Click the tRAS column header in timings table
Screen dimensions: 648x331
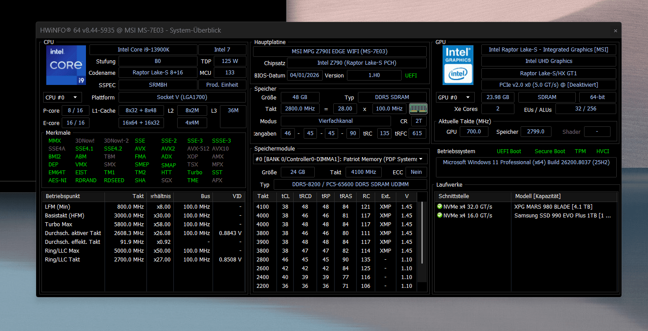click(346, 196)
